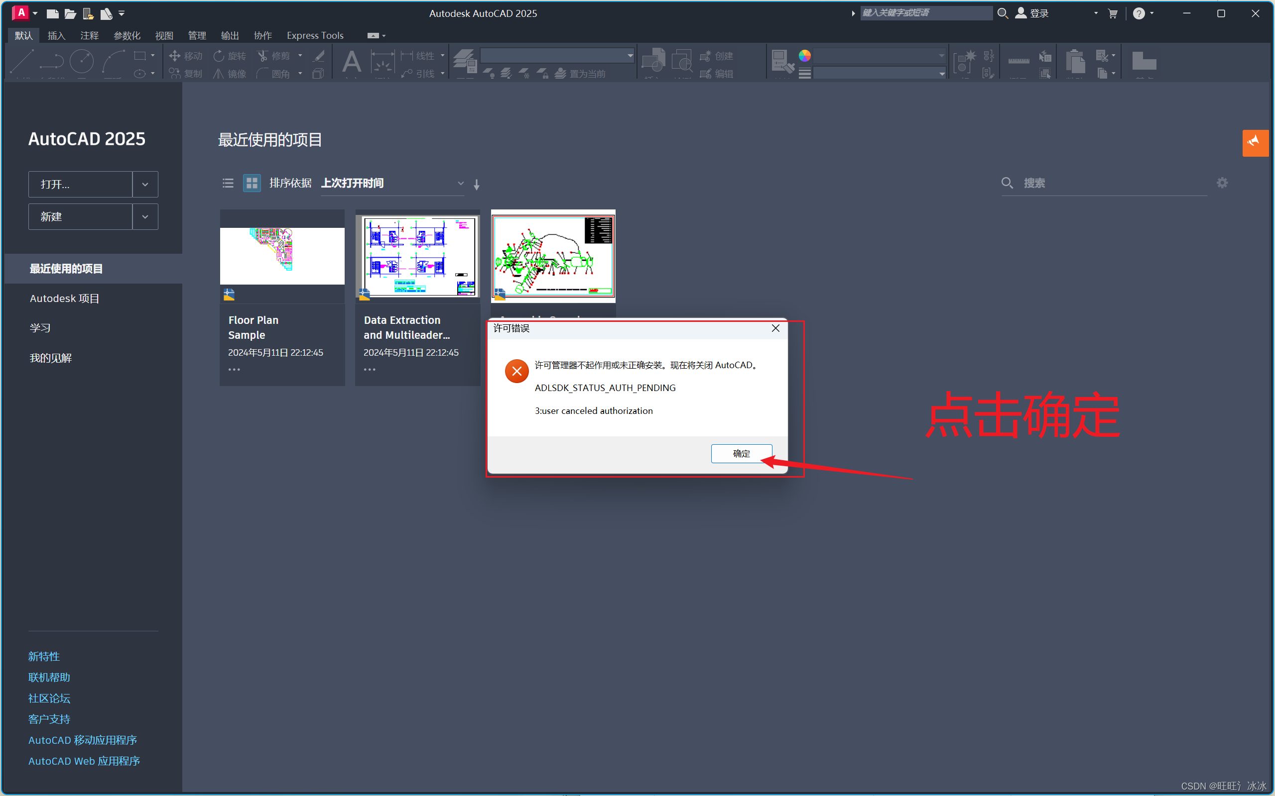1275x796 pixels.
Task: Open the AutoCAD Web 应用程序 link
Action: (84, 761)
